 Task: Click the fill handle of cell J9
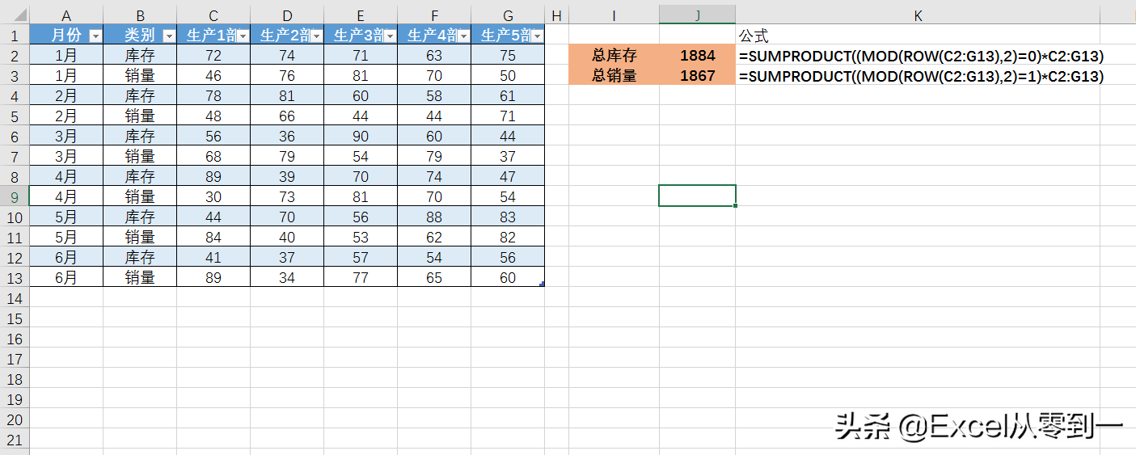coord(735,205)
